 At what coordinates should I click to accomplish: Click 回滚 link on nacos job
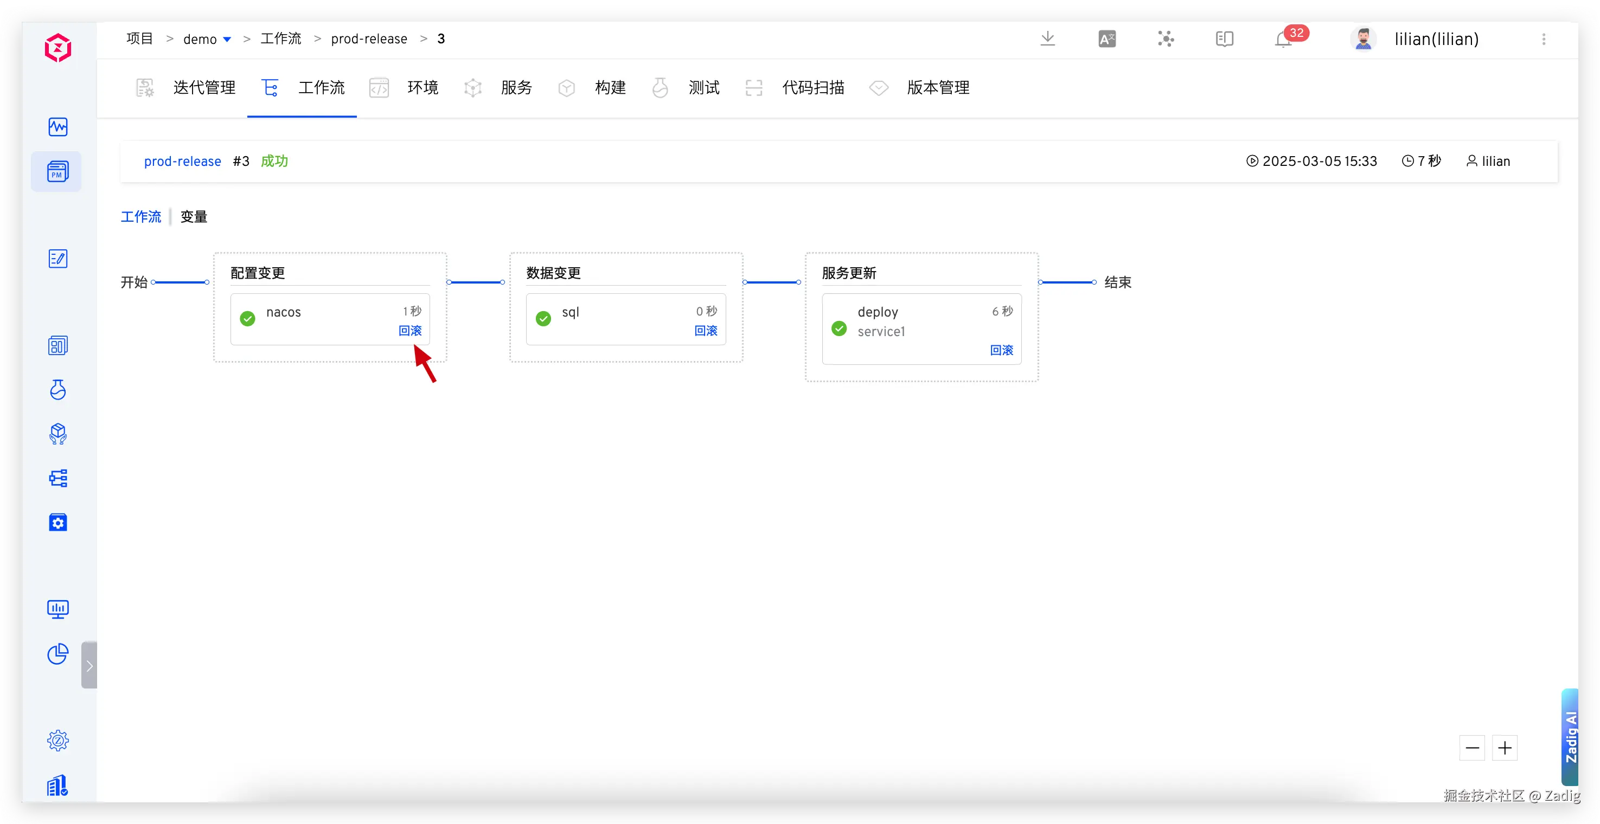pyautogui.click(x=410, y=330)
